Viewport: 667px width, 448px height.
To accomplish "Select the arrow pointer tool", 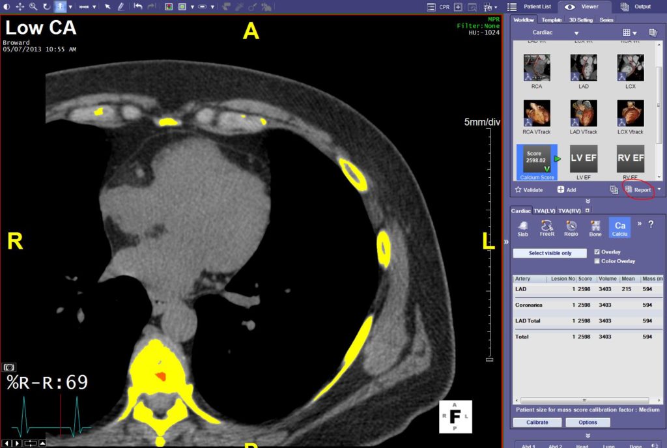I will pos(107,7).
